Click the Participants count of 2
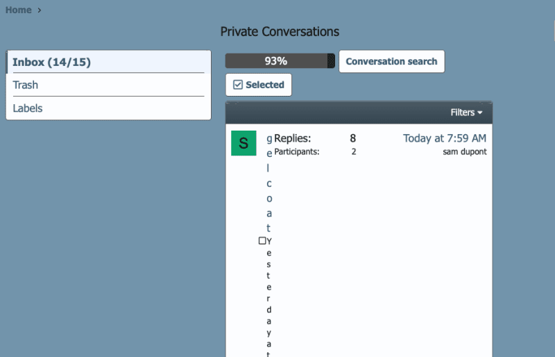This screenshot has height=357, width=555. coord(353,151)
